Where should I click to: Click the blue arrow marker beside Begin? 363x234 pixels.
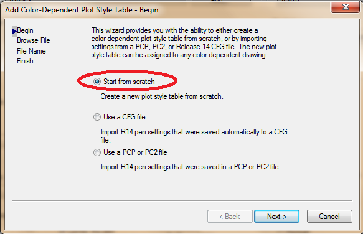pyautogui.click(x=14, y=31)
